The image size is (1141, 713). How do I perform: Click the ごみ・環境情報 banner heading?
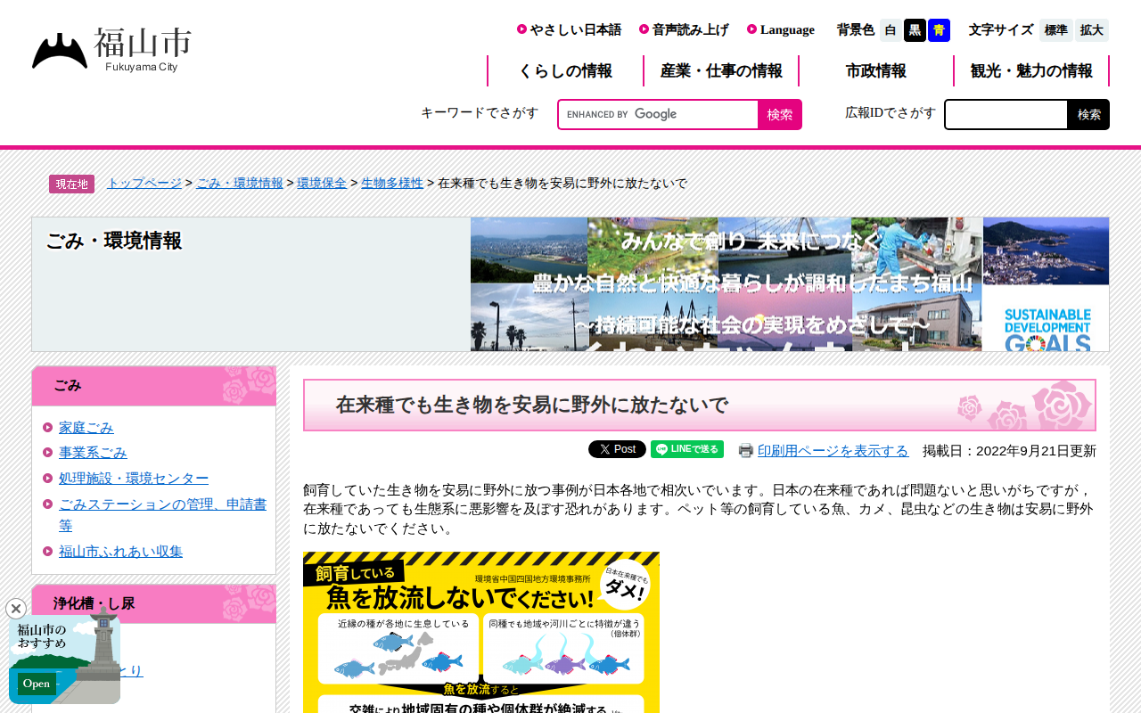pyautogui.click(x=114, y=241)
